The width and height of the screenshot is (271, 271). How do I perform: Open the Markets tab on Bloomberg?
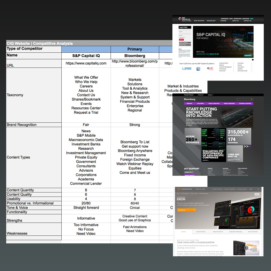coord(189,103)
